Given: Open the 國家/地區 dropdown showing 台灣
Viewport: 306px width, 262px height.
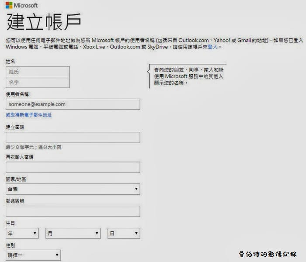Looking at the screenshot, I should click(x=73, y=189).
